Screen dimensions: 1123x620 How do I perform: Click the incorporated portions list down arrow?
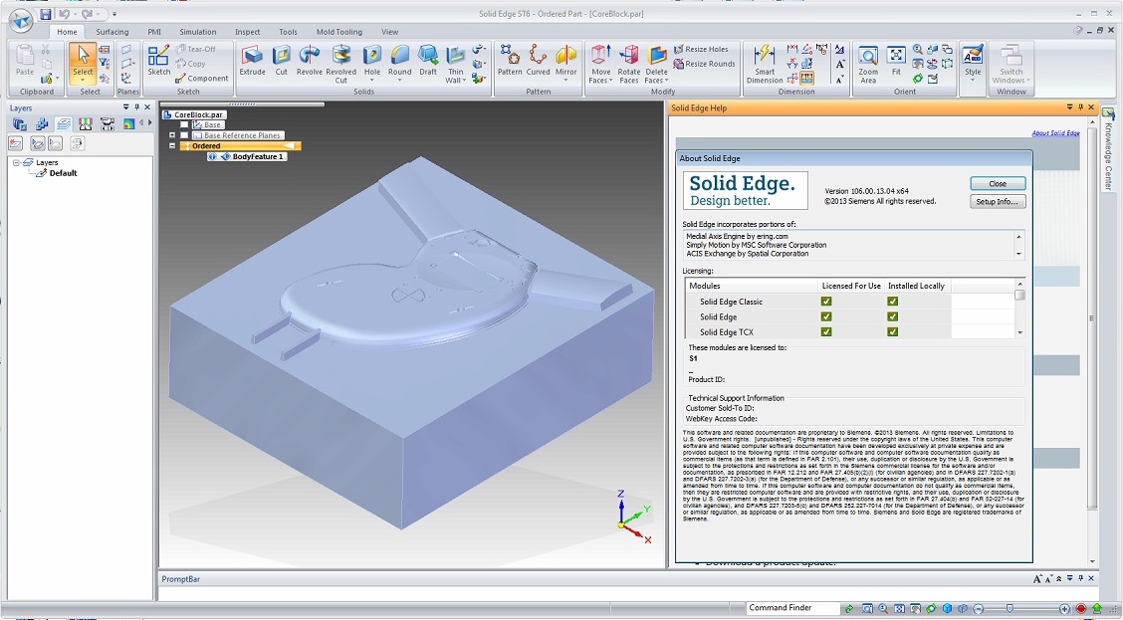pyautogui.click(x=1018, y=254)
